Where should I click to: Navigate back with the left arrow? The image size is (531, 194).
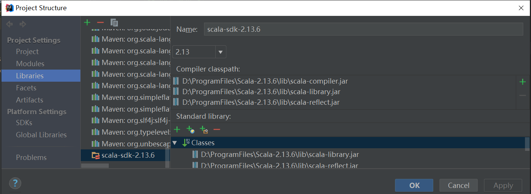(10, 24)
